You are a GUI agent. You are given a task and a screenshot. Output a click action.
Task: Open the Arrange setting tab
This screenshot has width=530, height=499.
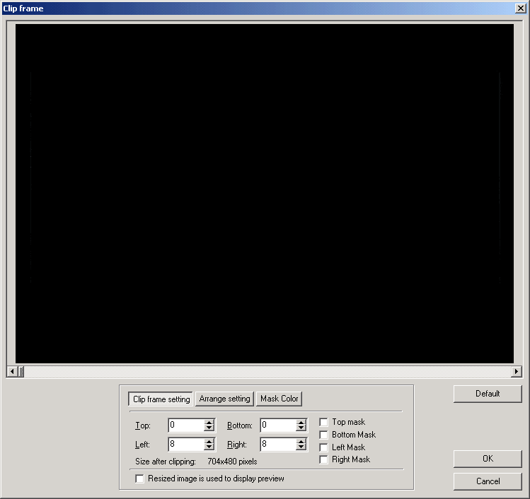tap(224, 399)
